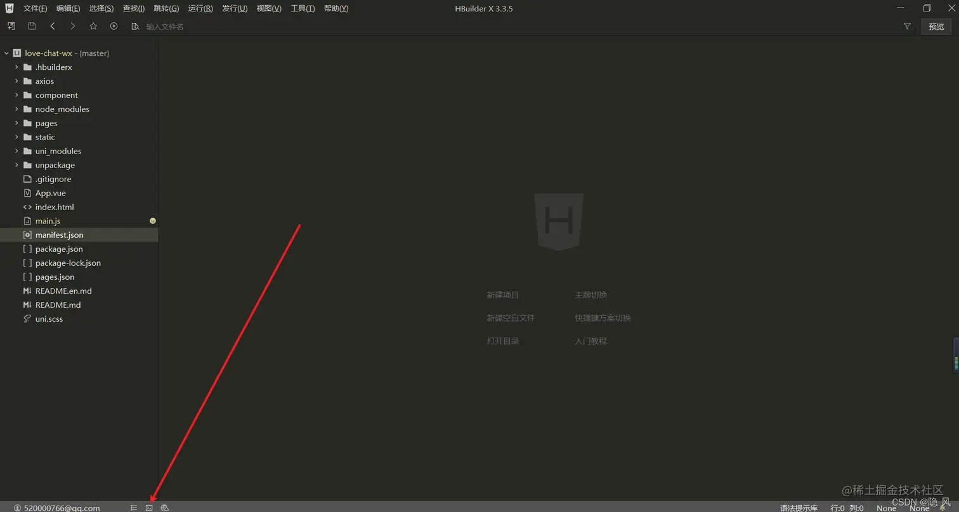
Task: Click the 输入文件名 search field
Action: 165,27
